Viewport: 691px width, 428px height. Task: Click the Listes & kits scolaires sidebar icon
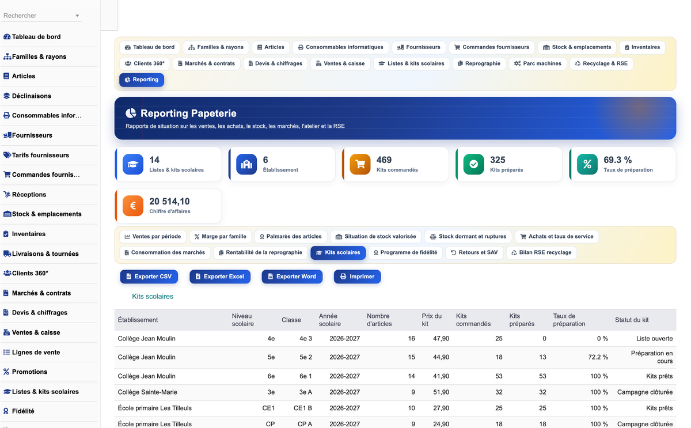pos(7,391)
